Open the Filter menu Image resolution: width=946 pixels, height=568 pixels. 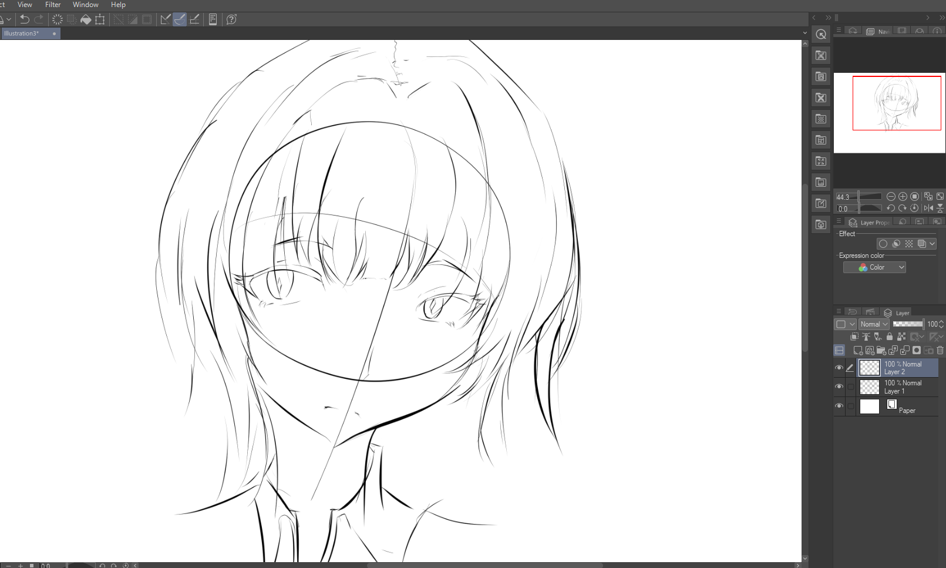click(53, 5)
